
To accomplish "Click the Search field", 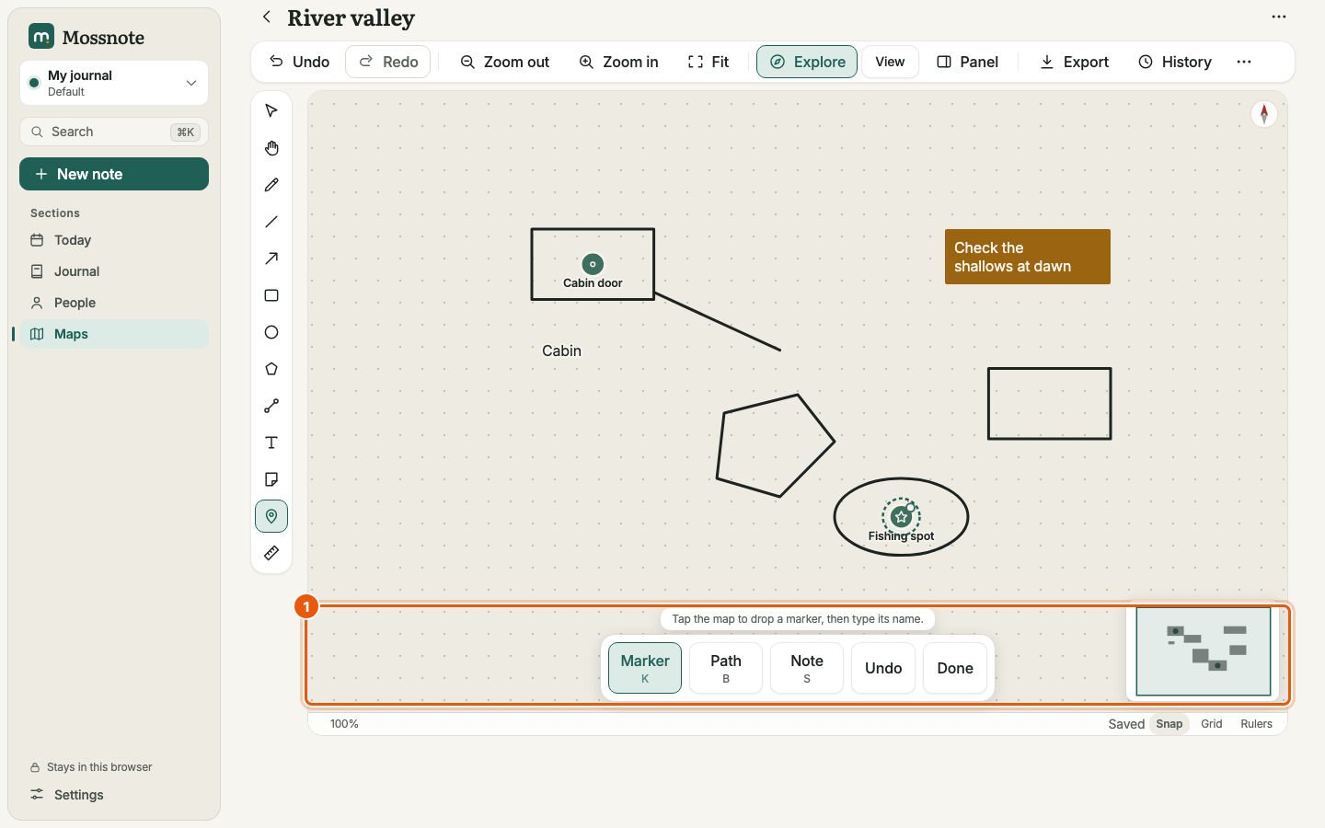I will 114,132.
